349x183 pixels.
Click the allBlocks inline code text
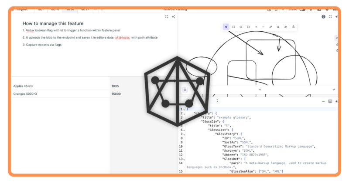pyautogui.click(x=122, y=38)
